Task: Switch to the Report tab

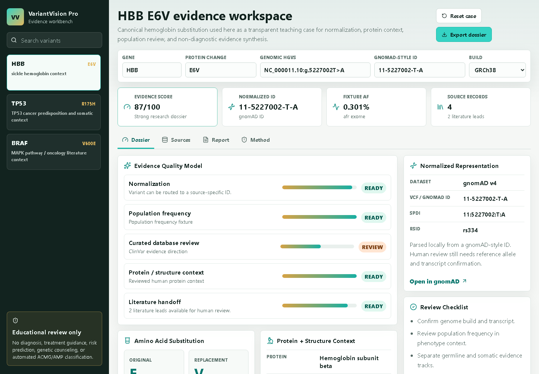Action: pos(216,140)
